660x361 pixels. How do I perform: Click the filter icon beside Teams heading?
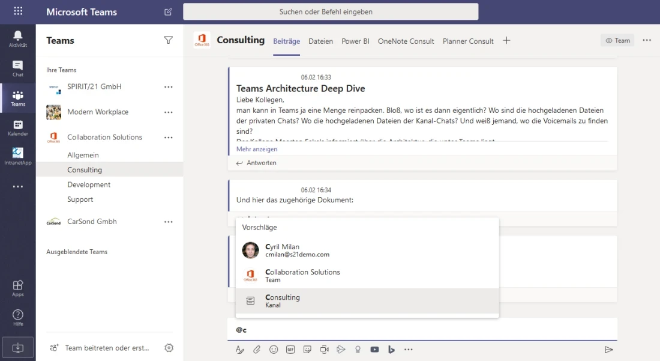(169, 40)
